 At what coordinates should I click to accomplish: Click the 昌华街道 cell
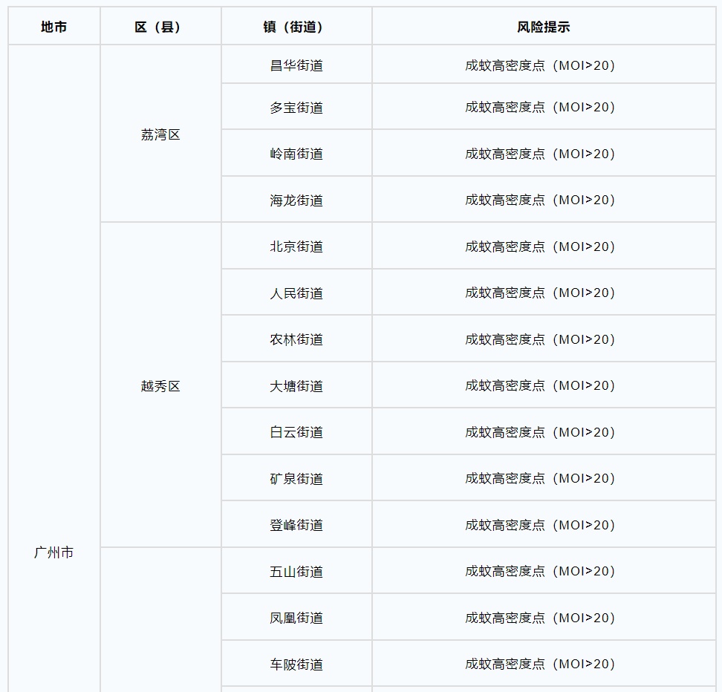coord(296,65)
